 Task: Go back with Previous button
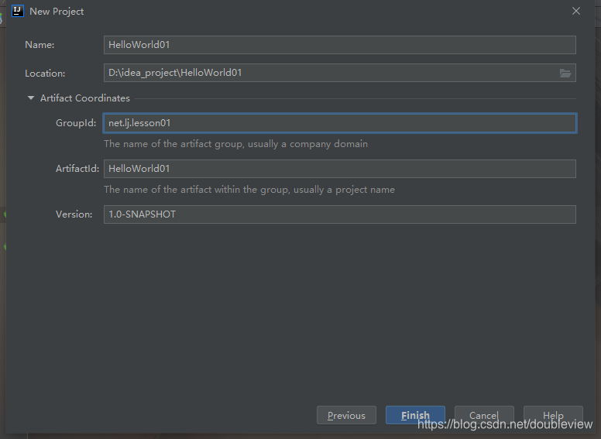(346, 415)
